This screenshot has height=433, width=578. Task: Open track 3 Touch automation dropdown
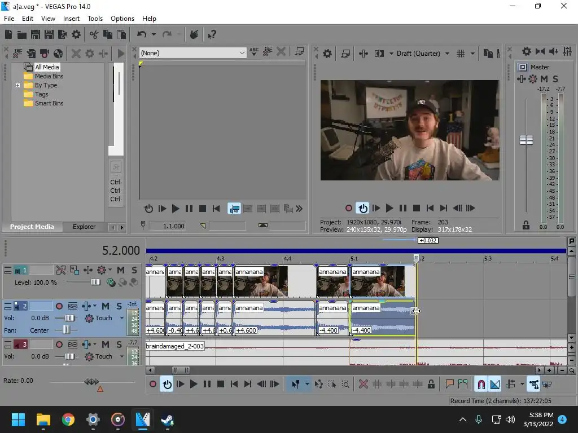(x=122, y=356)
